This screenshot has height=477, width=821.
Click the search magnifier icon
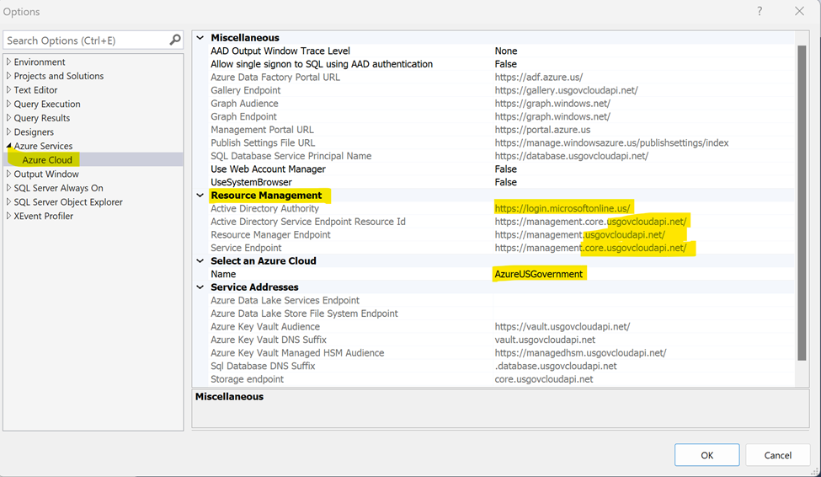click(x=175, y=40)
